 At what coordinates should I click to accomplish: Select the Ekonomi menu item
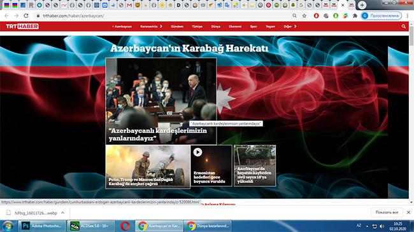click(235, 26)
